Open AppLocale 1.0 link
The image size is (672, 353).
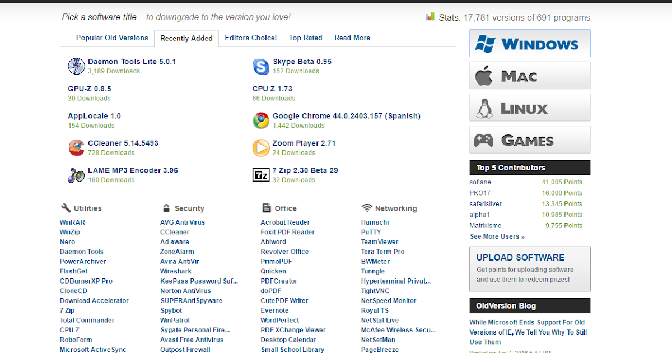click(x=95, y=116)
